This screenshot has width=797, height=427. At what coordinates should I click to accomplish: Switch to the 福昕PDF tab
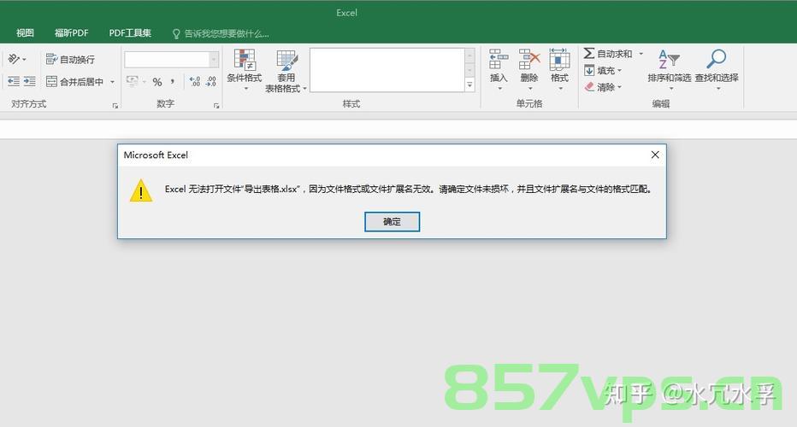tap(71, 33)
